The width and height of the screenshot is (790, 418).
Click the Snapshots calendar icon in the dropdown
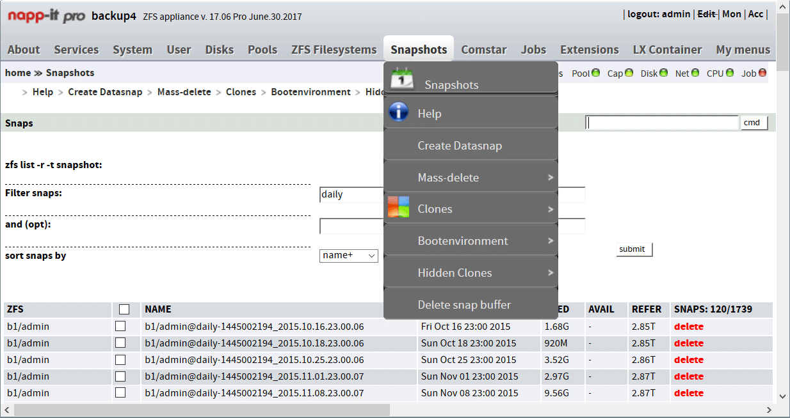[403, 78]
